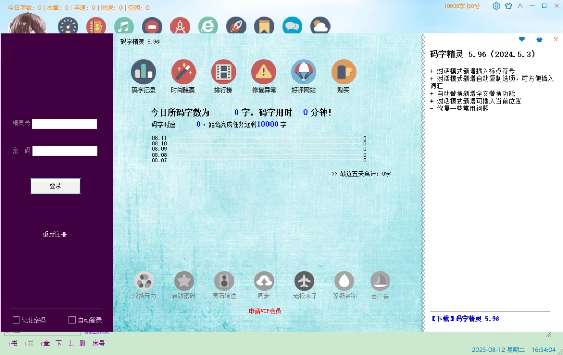Click the 修复异常 (fix errors) icon
The image size is (563, 355).
pos(264,73)
